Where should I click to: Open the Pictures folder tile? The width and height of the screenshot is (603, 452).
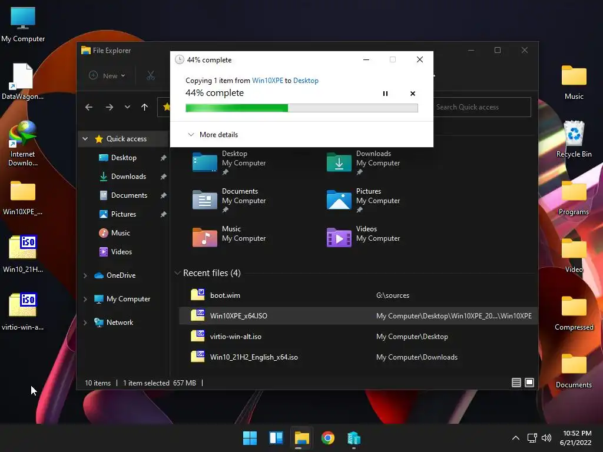click(363, 200)
